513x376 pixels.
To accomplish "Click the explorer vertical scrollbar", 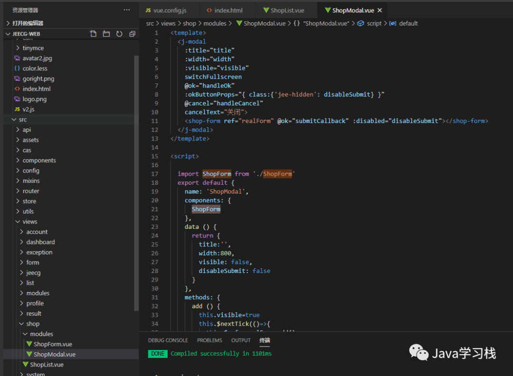I will [136, 183].
